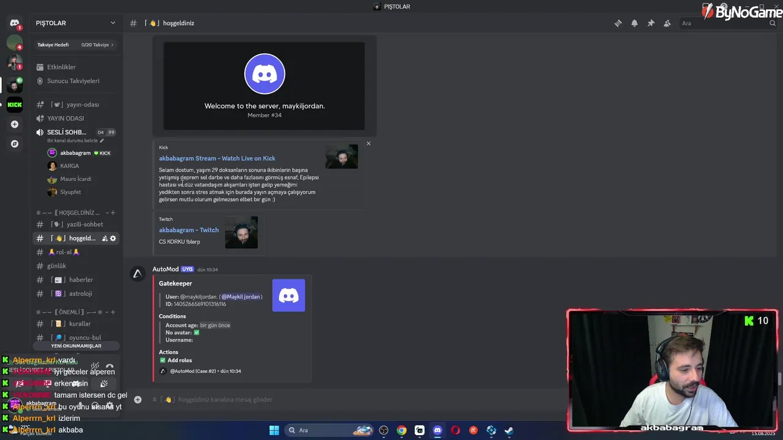Click attachment plus button in message box
The height and width of the screenshot is (440, 783).
click(138, 400)
